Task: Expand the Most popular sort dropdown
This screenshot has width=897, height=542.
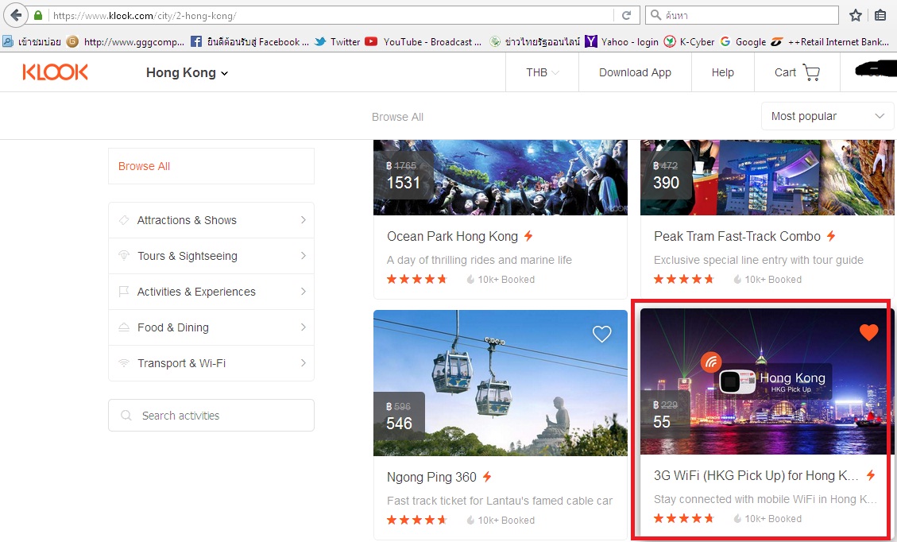Action: 827,116
